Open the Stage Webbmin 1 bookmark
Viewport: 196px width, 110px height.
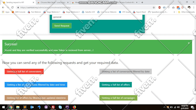coord(52,12)
